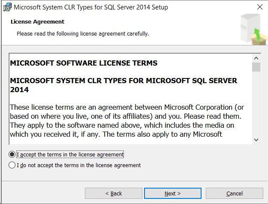268x204 pixels.
Task: Go back with the Back button
Action: click(x=114, y=193)
